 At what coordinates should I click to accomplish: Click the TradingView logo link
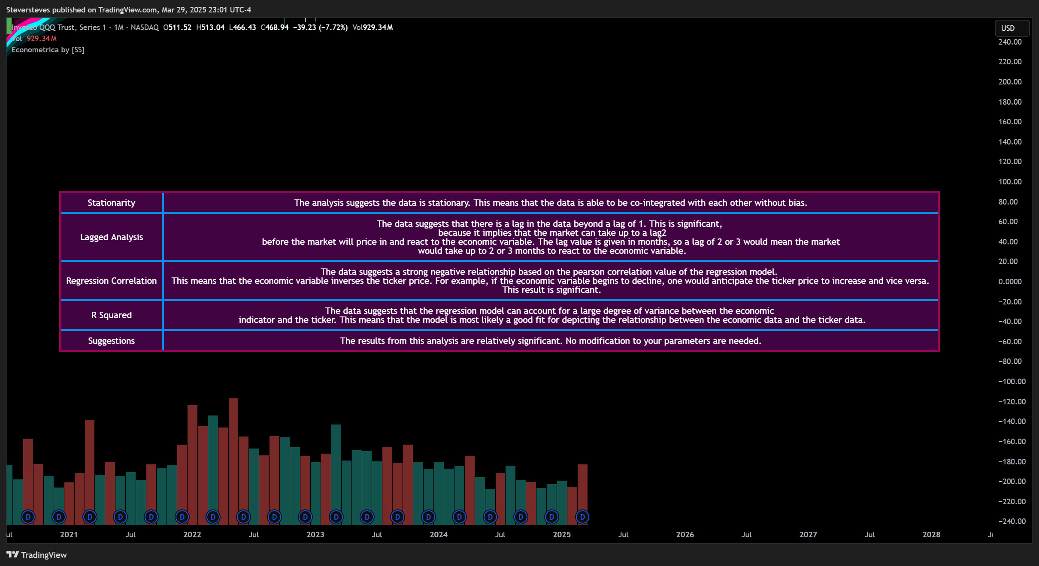click(37, 555)
